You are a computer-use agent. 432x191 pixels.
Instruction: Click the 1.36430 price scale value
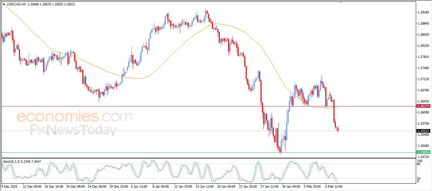tap(423, 101)
